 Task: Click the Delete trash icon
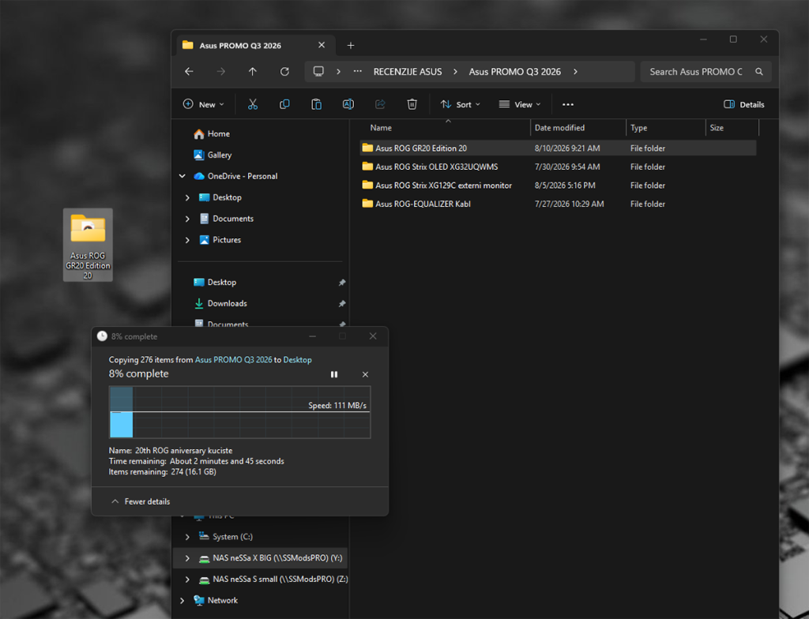tap(412, 104)
